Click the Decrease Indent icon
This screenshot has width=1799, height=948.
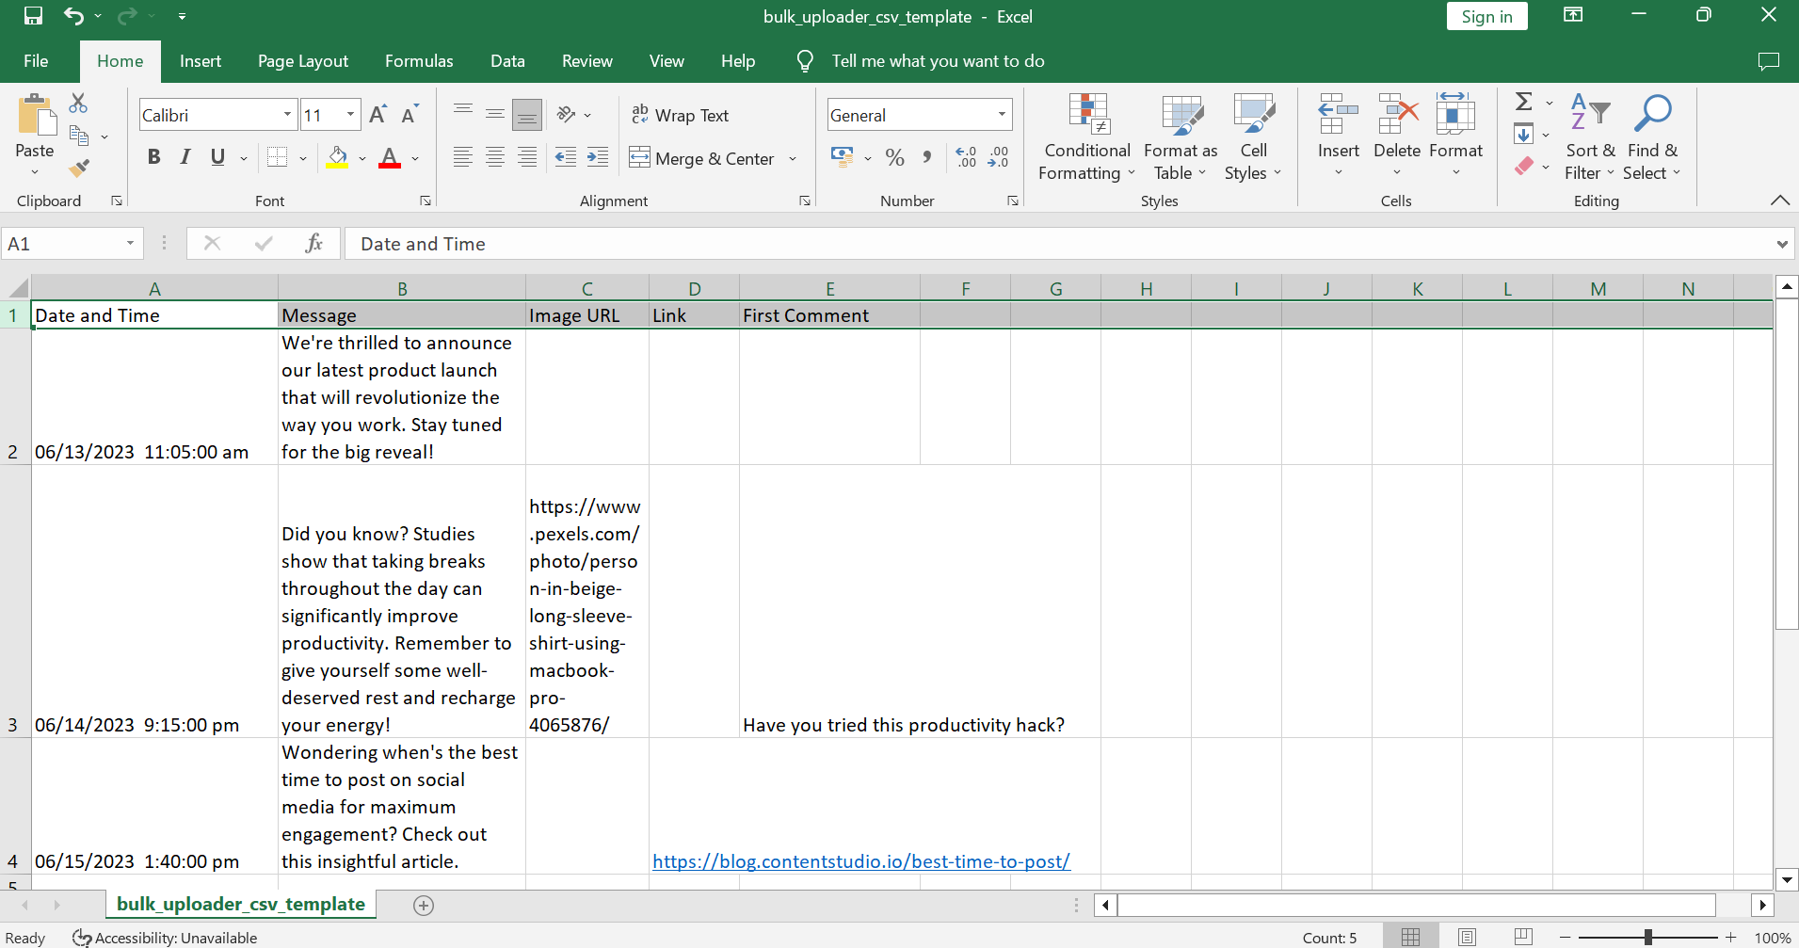[x=566, y=158]
